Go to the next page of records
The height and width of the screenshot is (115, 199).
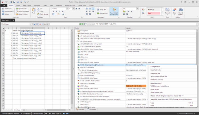[64, 114]
